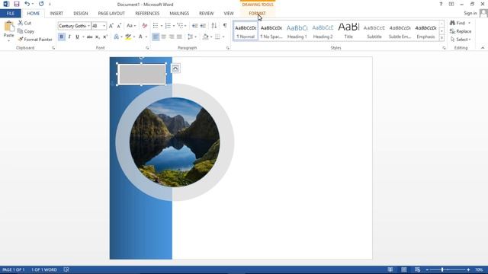
Task: Open the font name dropdown
Action: [x=88, y=26]
